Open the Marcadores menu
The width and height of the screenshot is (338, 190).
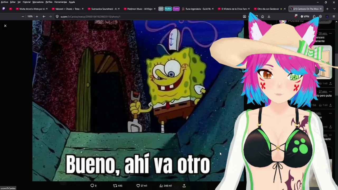tap(38, 2)
